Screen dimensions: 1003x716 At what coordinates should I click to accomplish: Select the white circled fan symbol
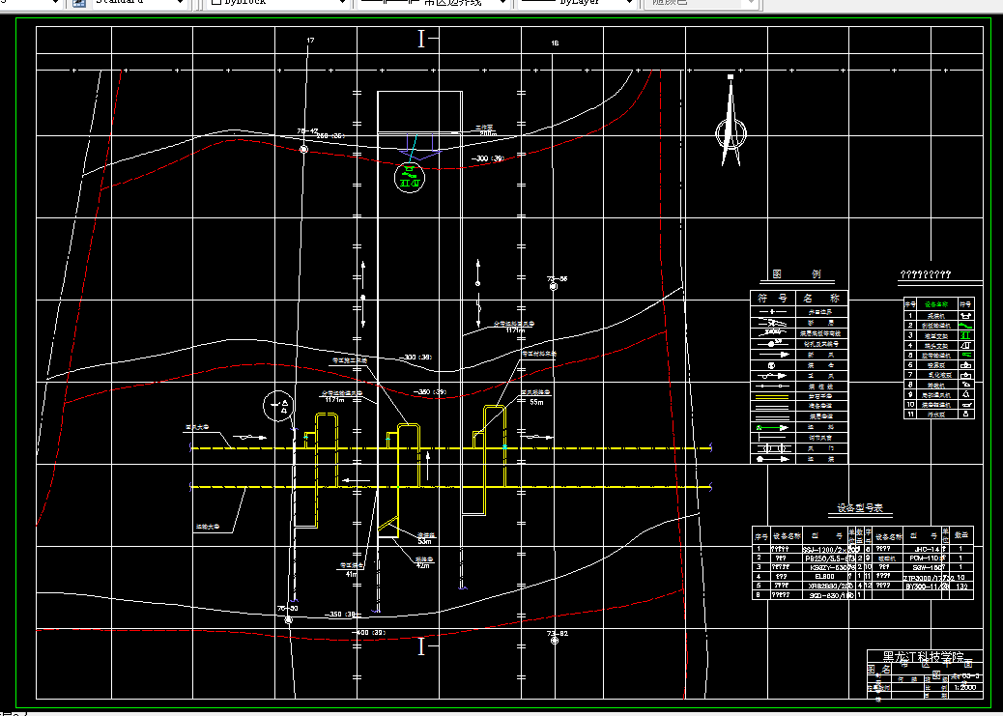[279, 406]
